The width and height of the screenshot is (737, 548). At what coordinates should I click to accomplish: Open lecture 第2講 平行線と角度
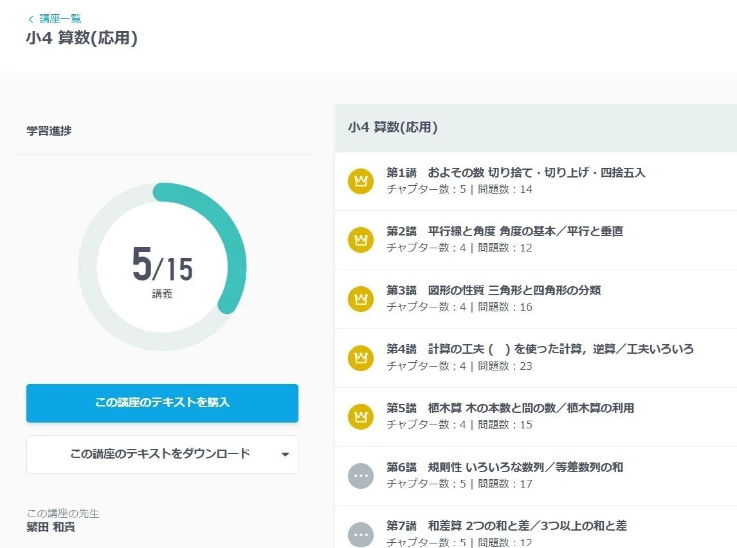point(536,240)
